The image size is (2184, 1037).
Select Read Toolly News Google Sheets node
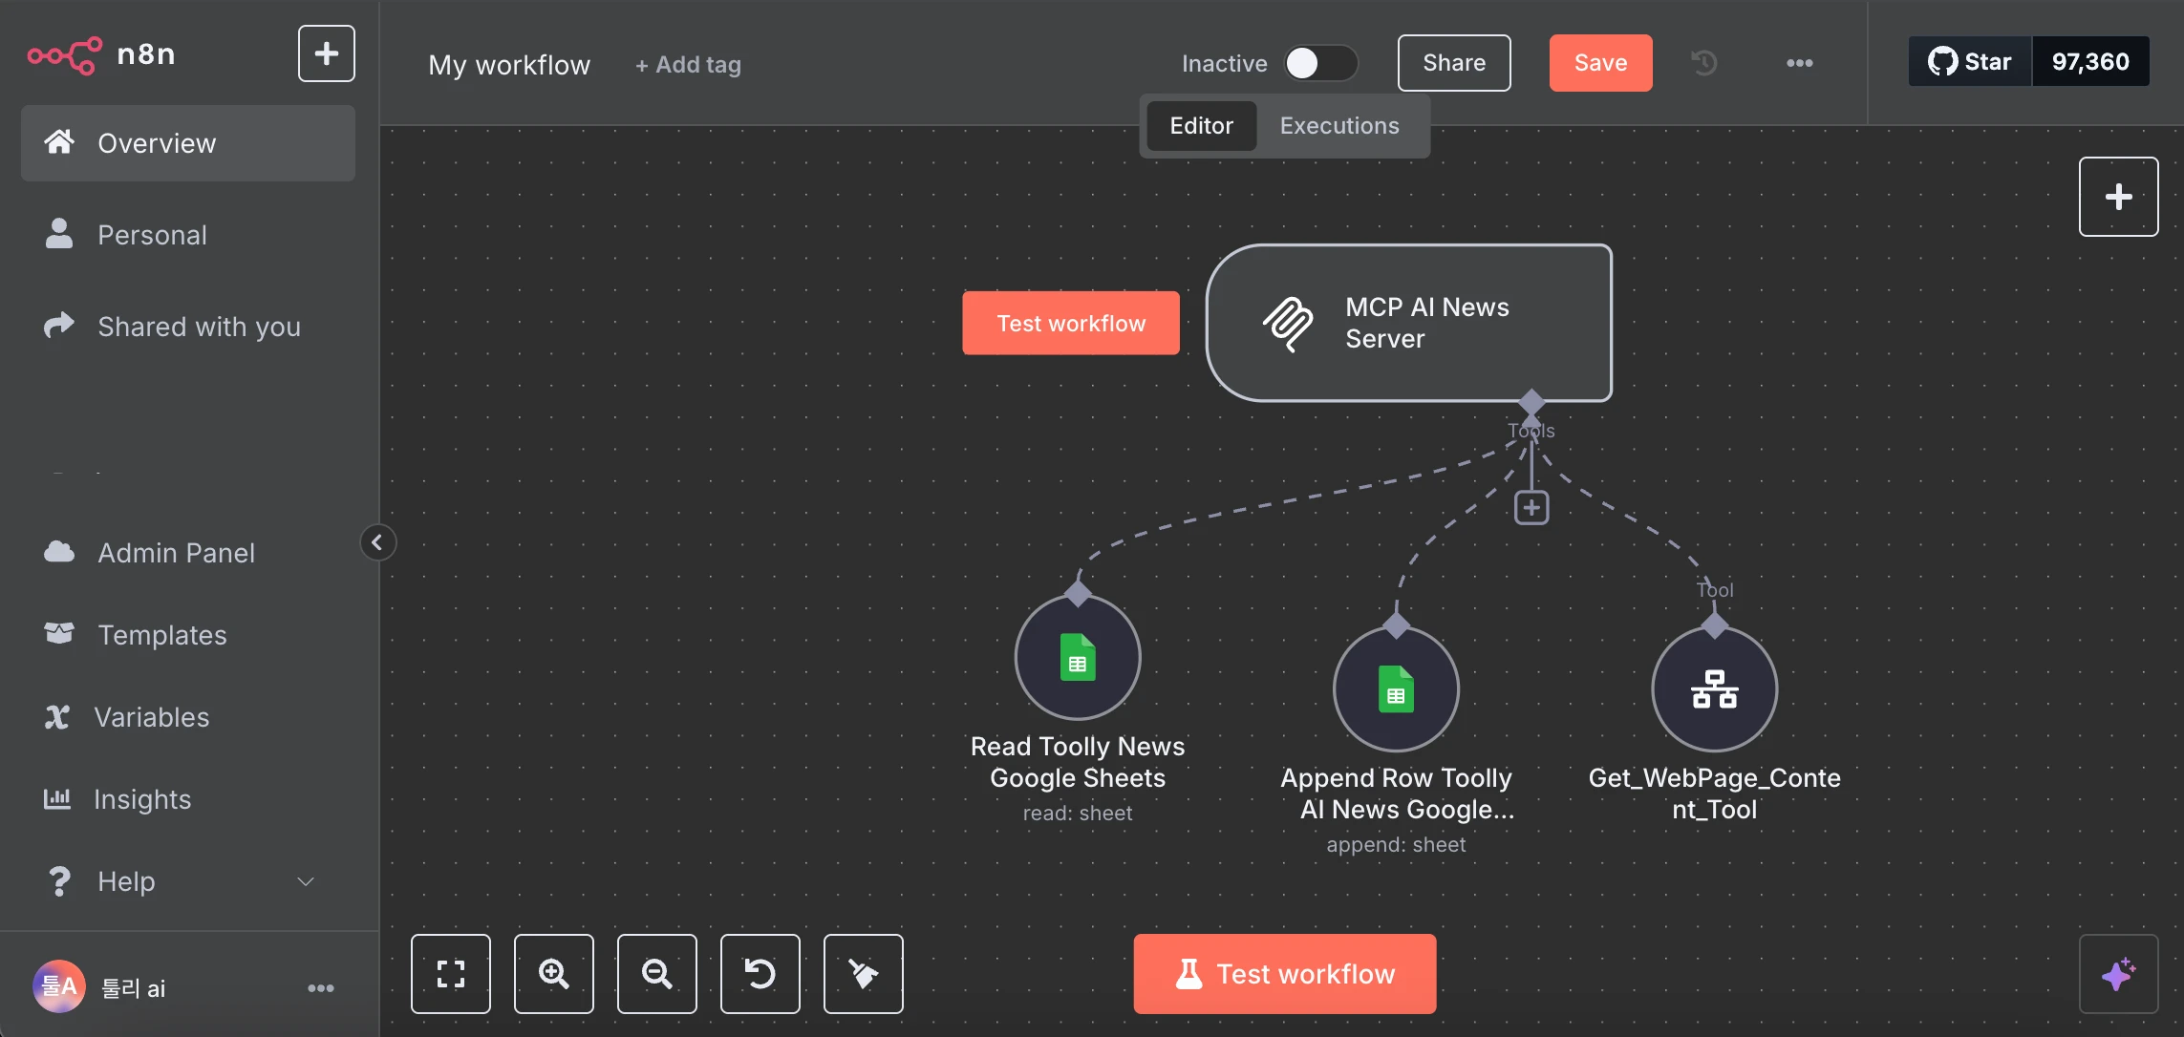pyautogui.click(x=1078, y=657)
